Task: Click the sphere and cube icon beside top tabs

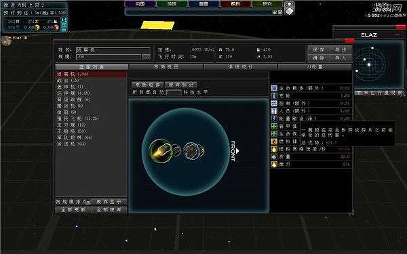Action: click(290, 8)
